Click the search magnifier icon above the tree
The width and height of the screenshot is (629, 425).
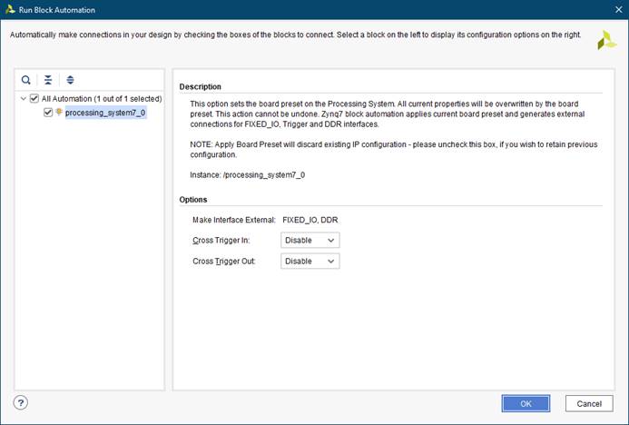[x=26, y=80]
